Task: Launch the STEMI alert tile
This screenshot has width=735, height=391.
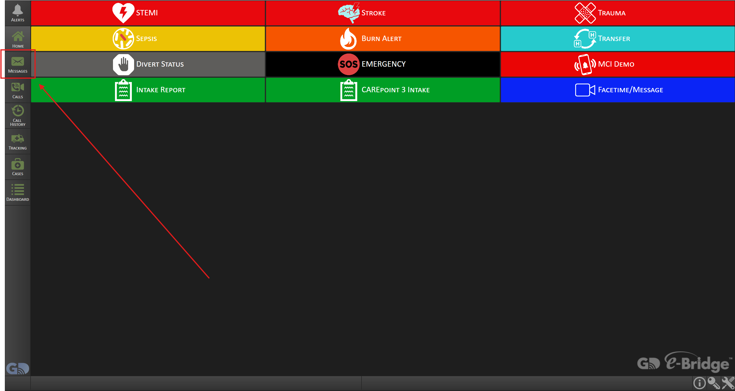Action: [148, 13]
